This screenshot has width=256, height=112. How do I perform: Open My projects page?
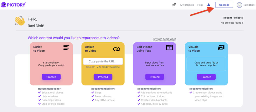(187, 5)
